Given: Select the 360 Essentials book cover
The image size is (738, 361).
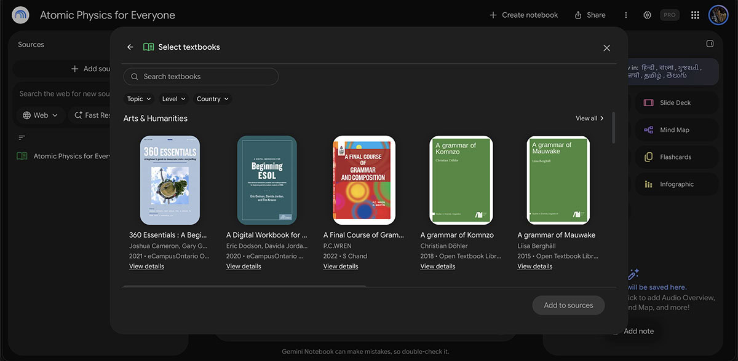Looking at the screenshot, I should click(170, 180).
